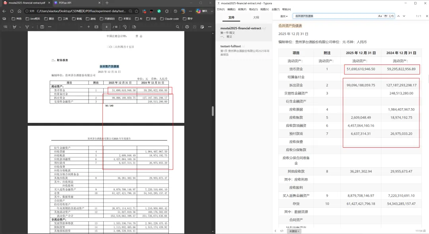Refresh the browser page

[x=12, y=11]
